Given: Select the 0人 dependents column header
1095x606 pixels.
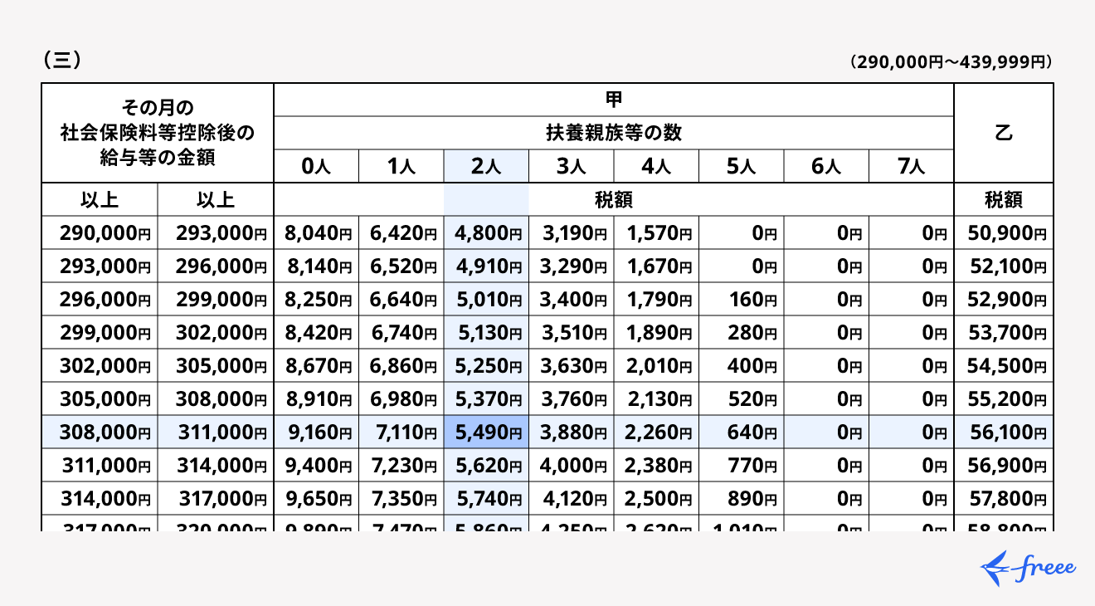Looking at the screenshot, I should (x=316, y=166).
